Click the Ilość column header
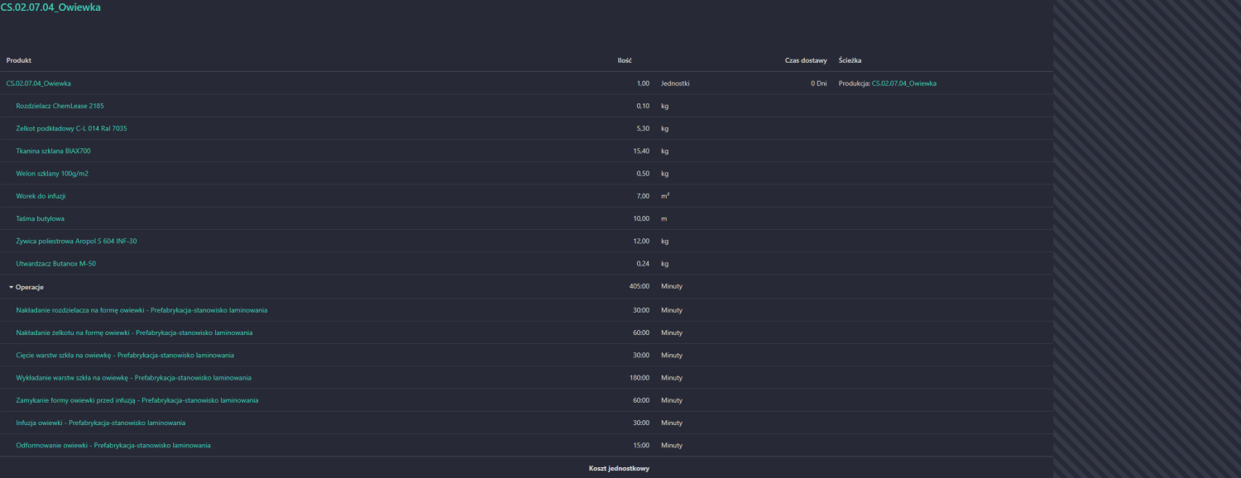1241x478 pixels. 625,60
